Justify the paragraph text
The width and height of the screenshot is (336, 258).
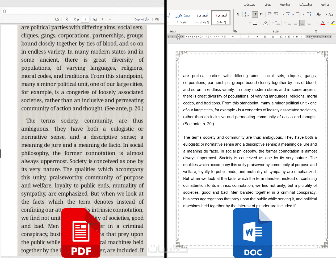tap(289, 23)
